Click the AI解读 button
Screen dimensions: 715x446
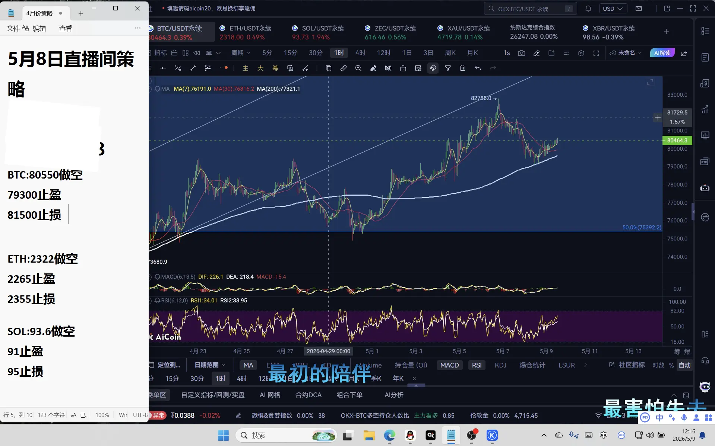click(662, 53)
